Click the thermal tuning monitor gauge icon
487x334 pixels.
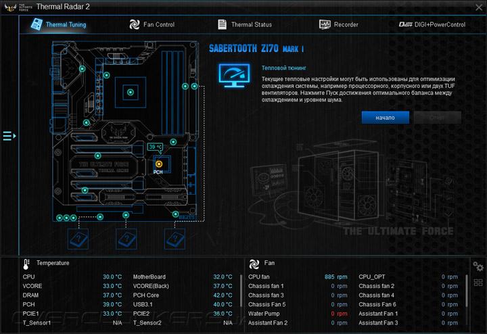tap(234, 76)
